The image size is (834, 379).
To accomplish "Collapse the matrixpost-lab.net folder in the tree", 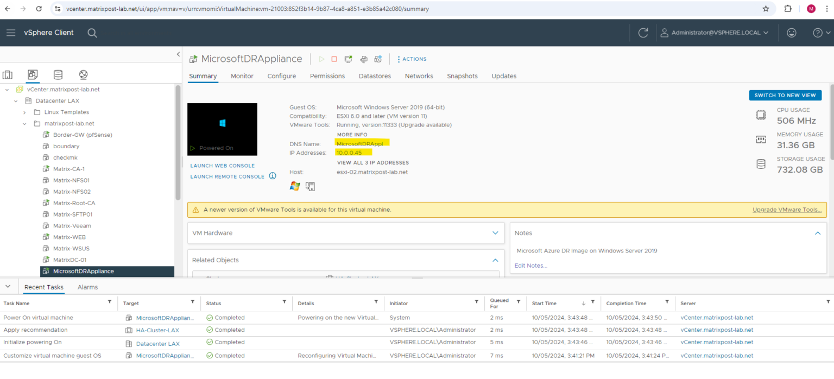I will pyautogui.click(x=24, y=123).
